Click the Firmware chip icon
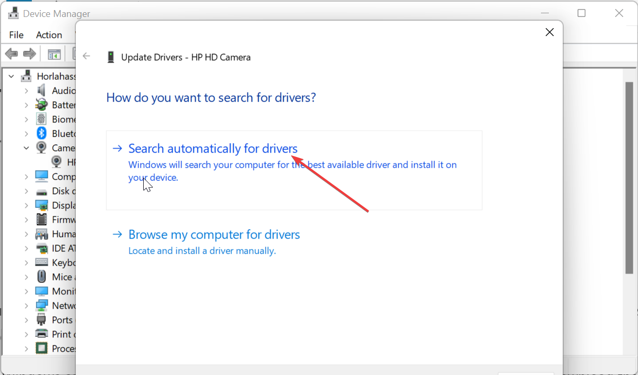Screen dimensions: 638x375 pyautogui.click(x=41, y=220)
